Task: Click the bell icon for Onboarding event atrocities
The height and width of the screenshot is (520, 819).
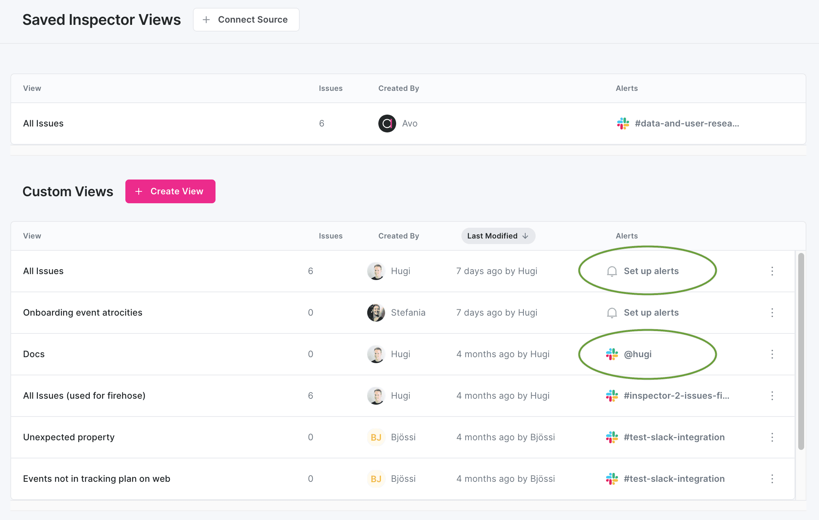Action: pyautogui.click(x=611, y=313)
